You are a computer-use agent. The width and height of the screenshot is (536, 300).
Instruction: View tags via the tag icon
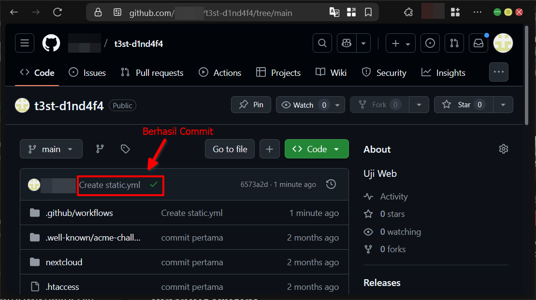pyautogui.click(x=125, y=149)
